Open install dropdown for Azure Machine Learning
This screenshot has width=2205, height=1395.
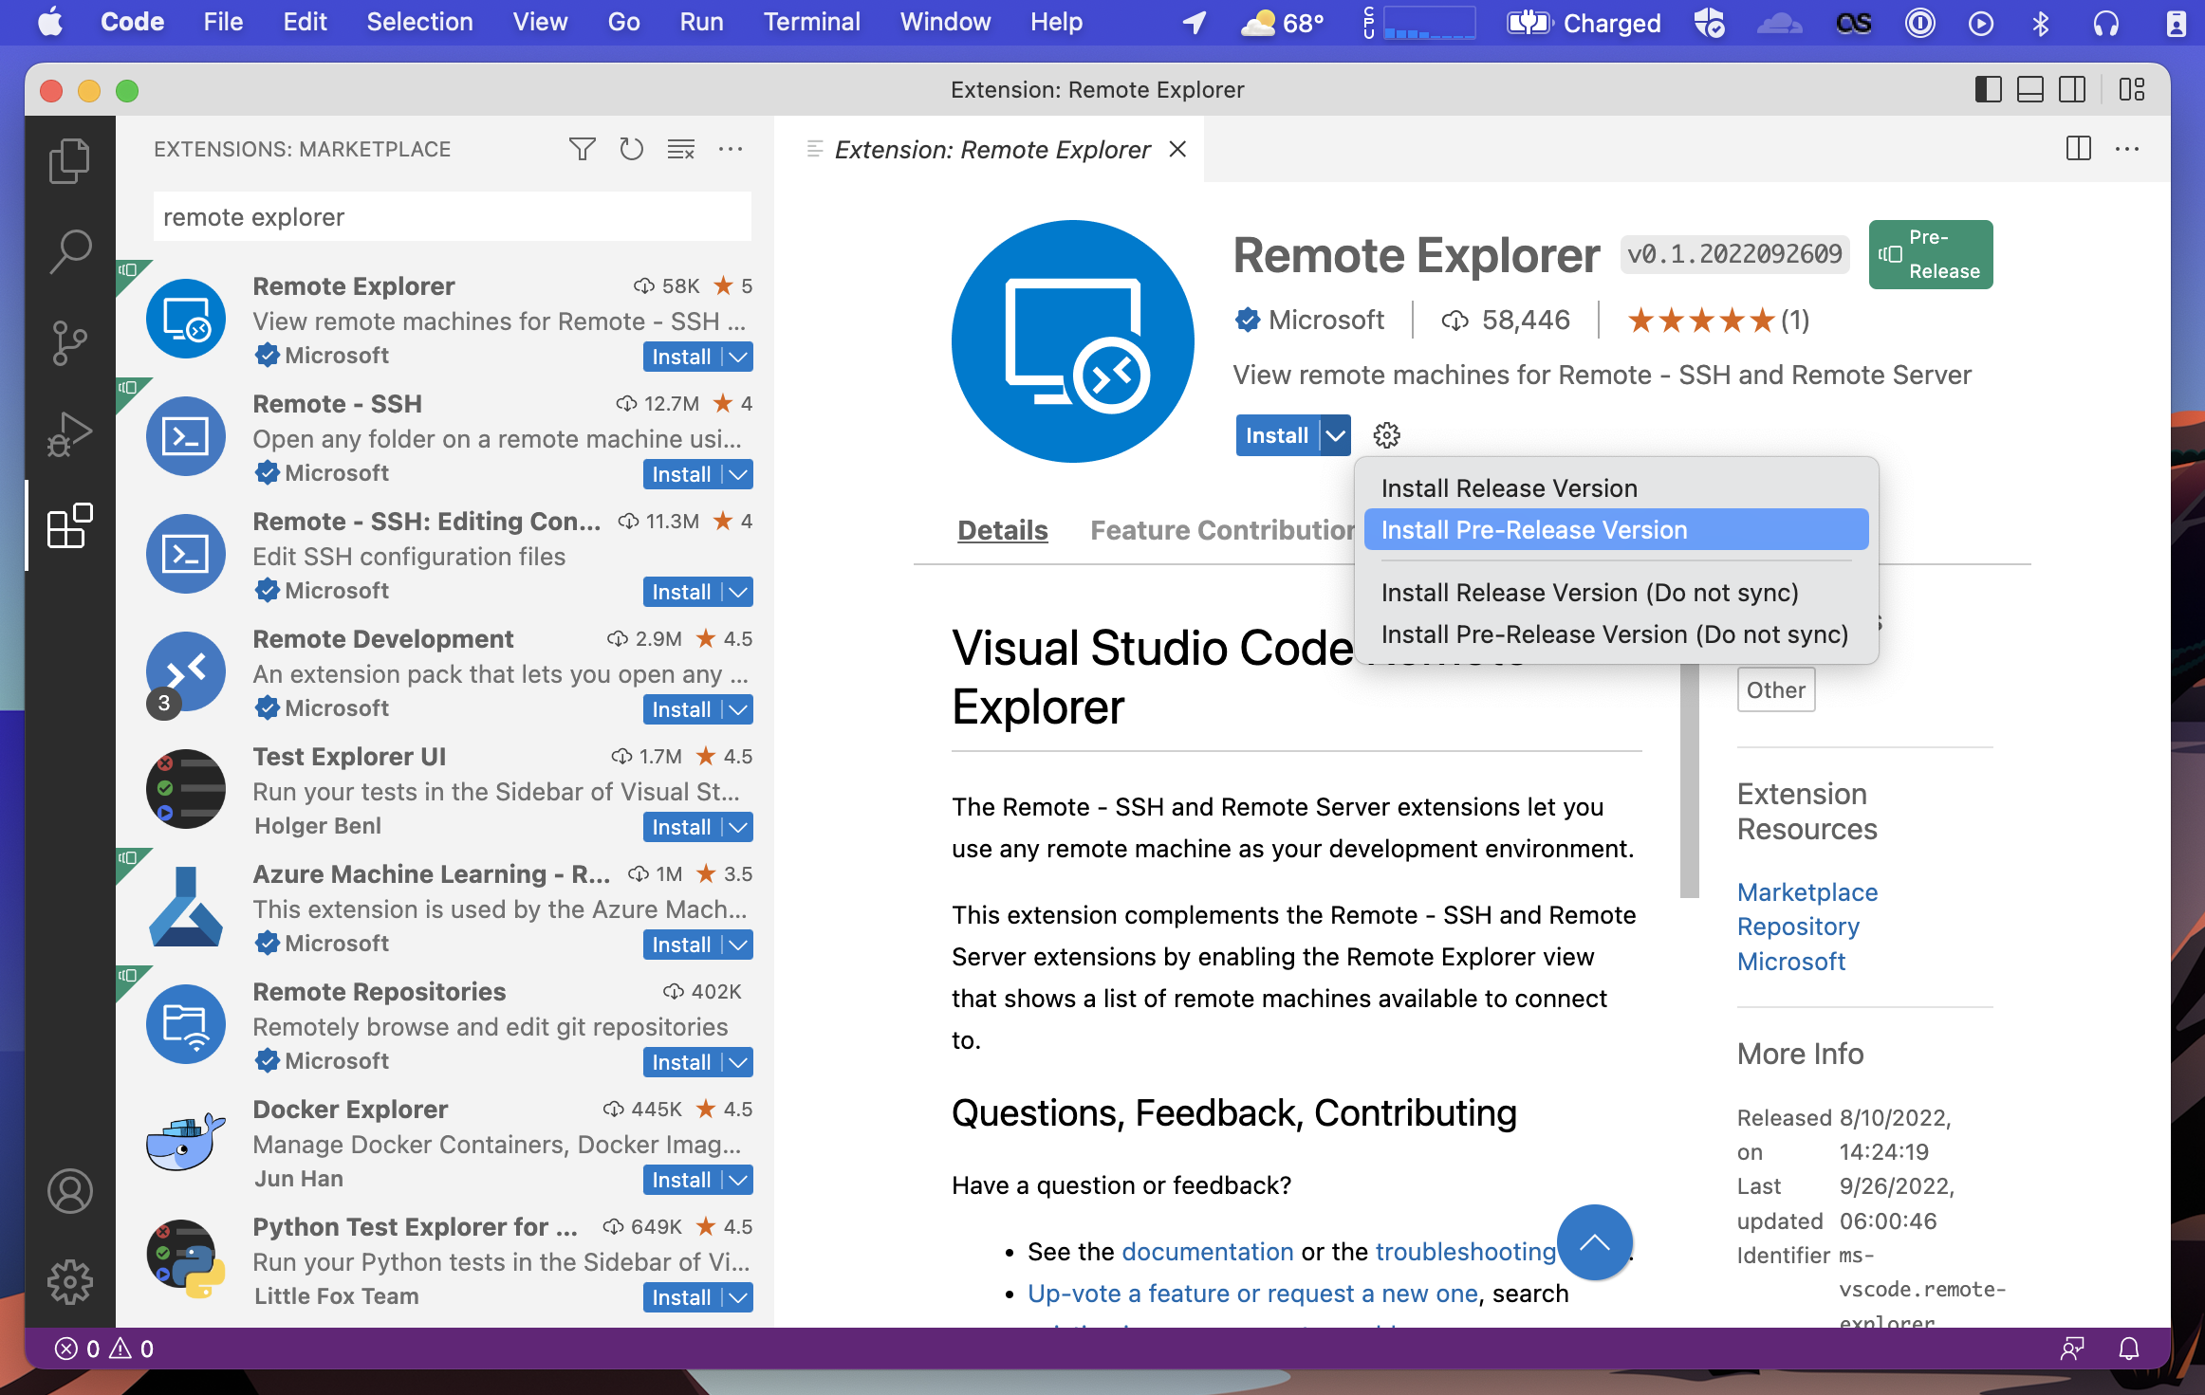pos(738,945)
